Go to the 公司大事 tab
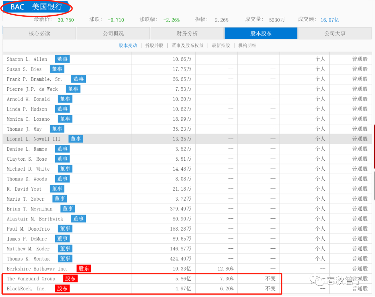375x297 pixels. tap(335, 33)
